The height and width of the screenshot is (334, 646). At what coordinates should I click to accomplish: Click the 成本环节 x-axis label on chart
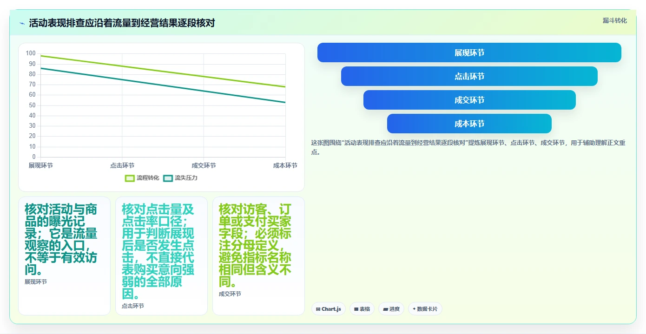[x=285, y=166]
